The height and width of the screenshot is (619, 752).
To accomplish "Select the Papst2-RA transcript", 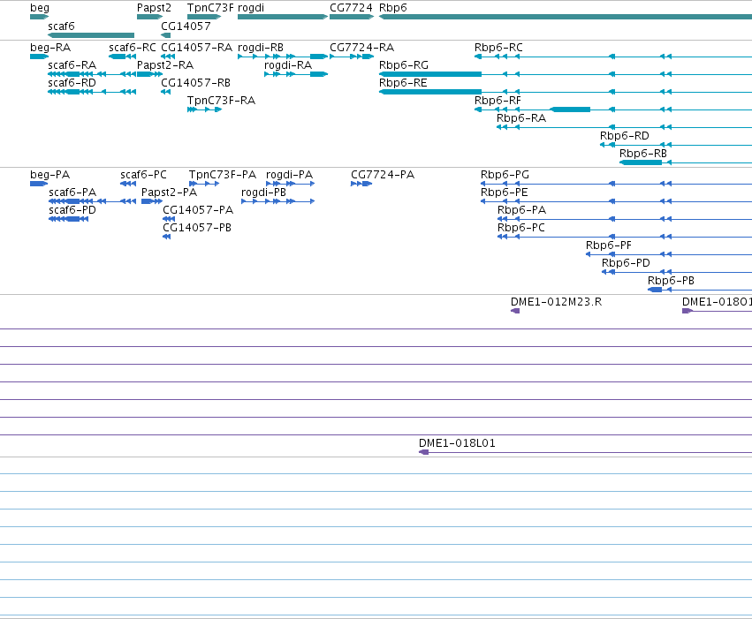I will [x=149, y=74].
